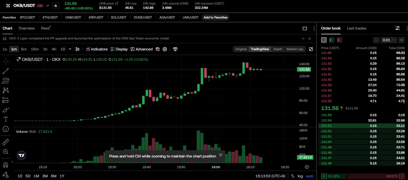Click the OKX logo beside OKB/USDT
The image size is (408, 180).
coord(8,6)
